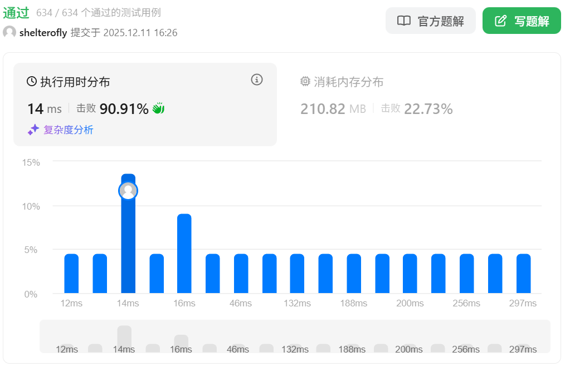Click the clapping hands icon after 90.91%
The height and width of the screenshot is (367, 565).
pyautogui.click(x=159, y=108)
